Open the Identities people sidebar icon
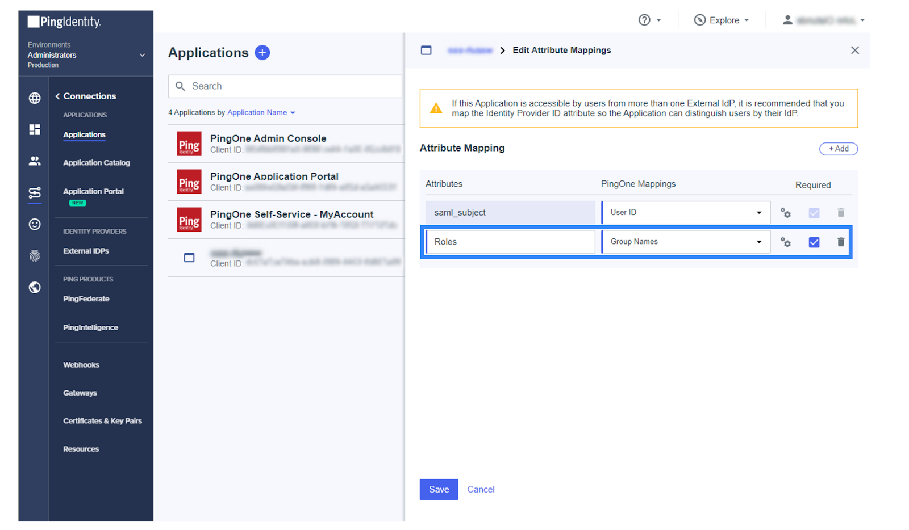This screenshot has height=530, width=909. point(35,161)
